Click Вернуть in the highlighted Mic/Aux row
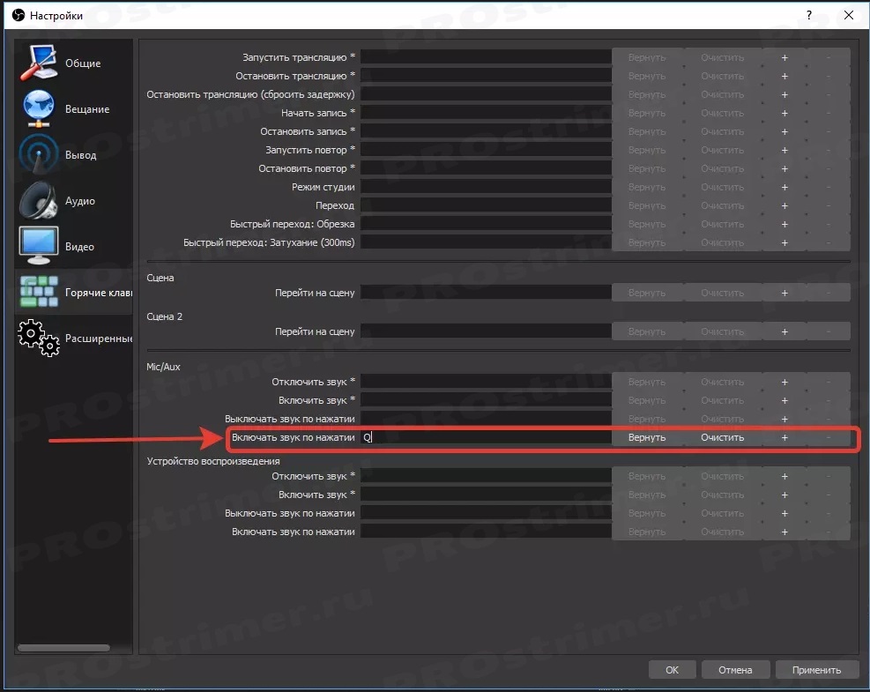 click(x=647, y=437)
